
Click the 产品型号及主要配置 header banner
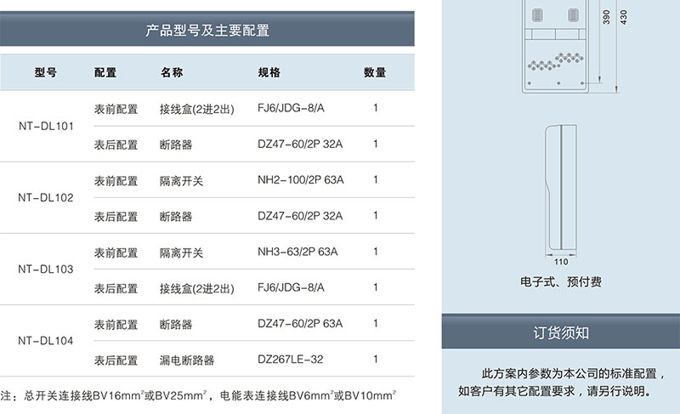[x=207, y=31]
